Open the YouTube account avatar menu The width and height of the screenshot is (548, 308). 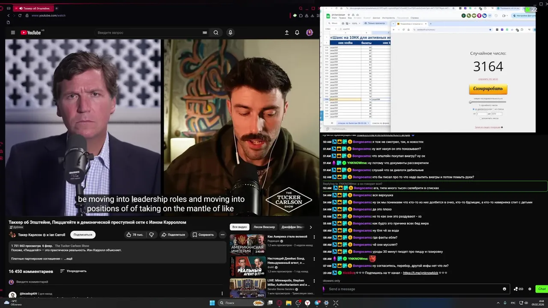310,33
